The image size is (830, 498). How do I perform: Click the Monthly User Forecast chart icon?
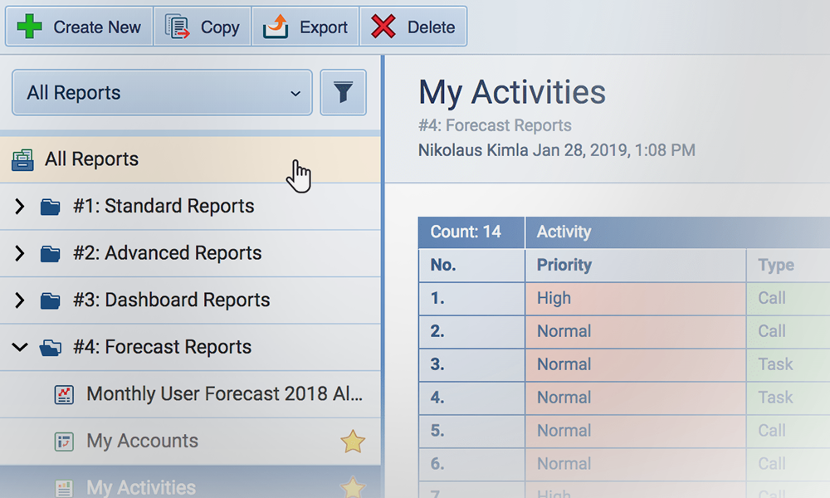(x=64, y=394)
